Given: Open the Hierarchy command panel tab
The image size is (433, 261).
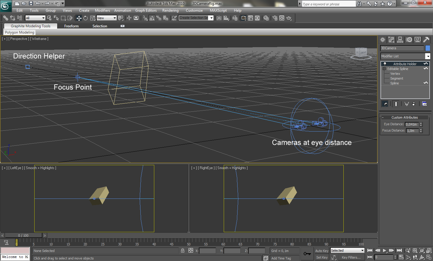Looking at the screenshot, I should click(x=400, y=40).
